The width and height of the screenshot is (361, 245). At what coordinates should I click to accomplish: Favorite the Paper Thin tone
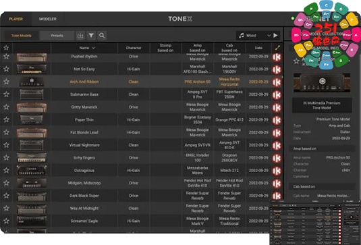click(x=6, y=119)
